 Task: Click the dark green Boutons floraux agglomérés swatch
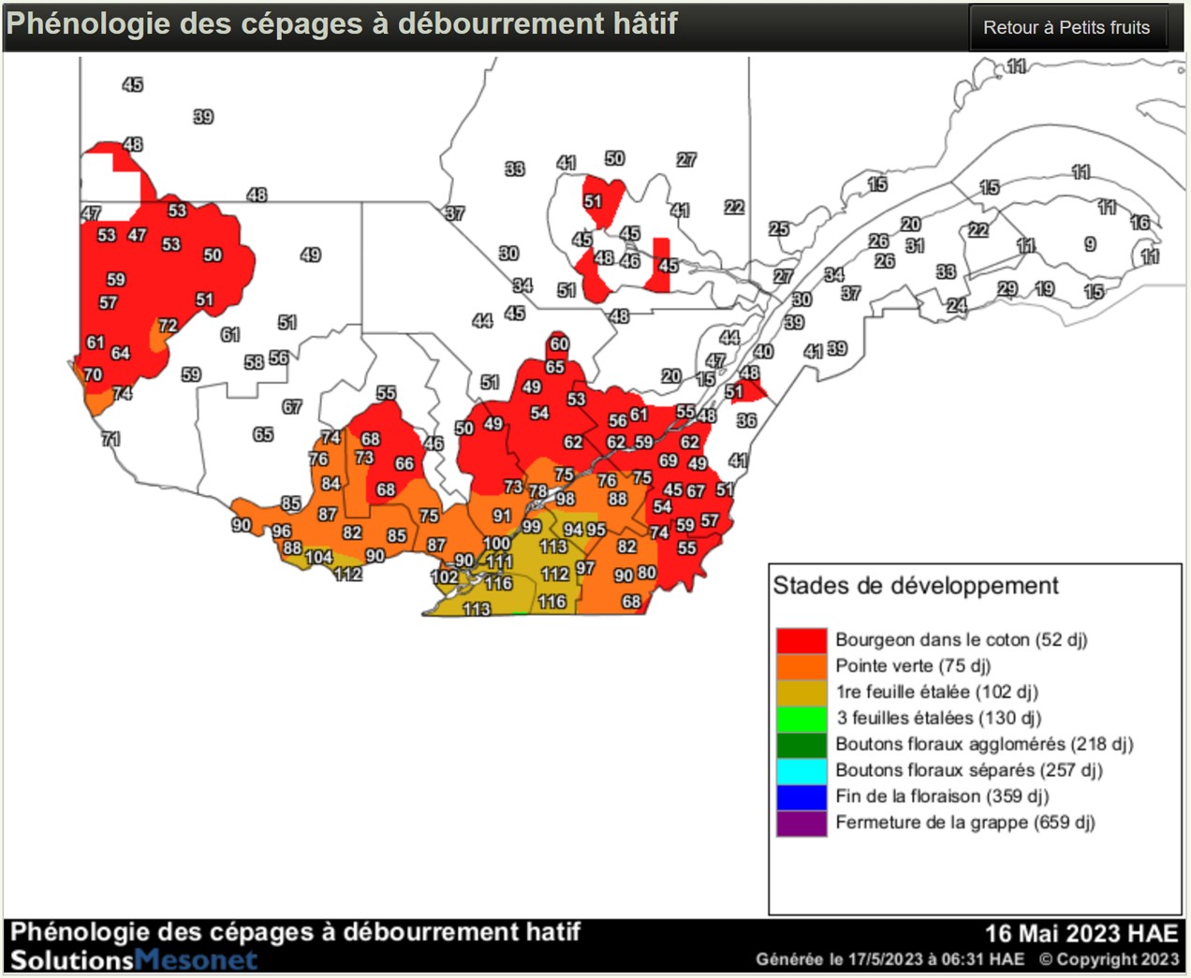tap(801, 744)
